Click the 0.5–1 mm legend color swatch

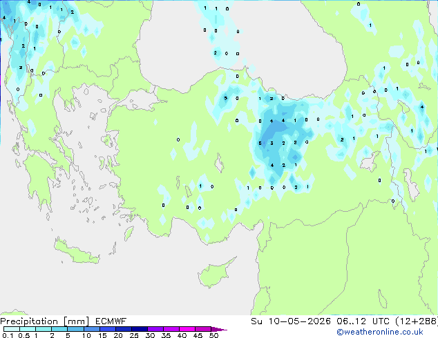(28, 329)
